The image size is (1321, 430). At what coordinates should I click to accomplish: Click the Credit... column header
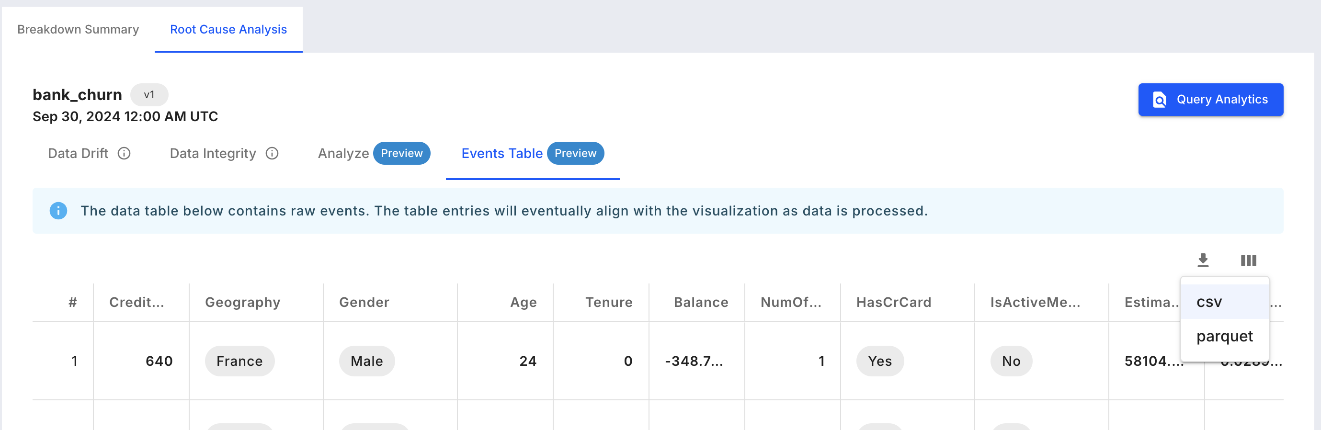click(137, 302)
